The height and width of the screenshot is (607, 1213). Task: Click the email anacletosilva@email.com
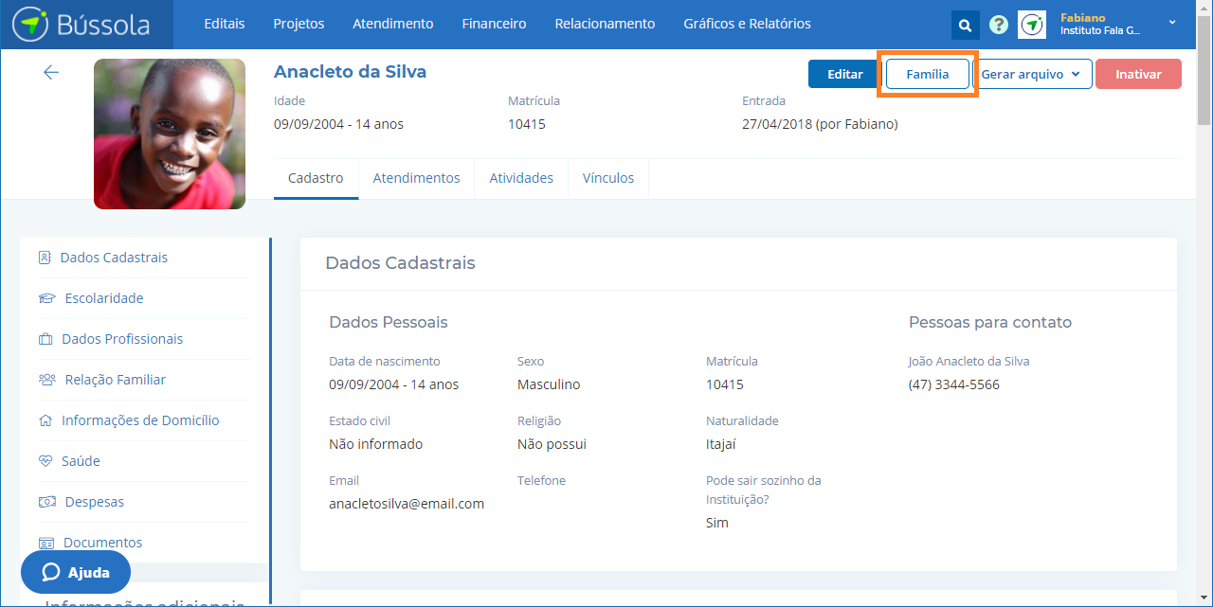tap(407, 504)
